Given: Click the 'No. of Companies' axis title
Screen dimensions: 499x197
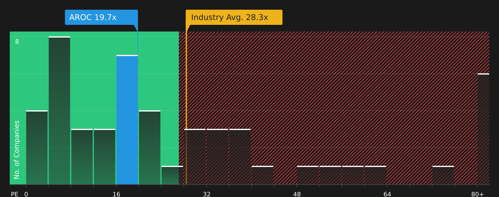Looking at the screenshot, I should click(x=17, y=150).
